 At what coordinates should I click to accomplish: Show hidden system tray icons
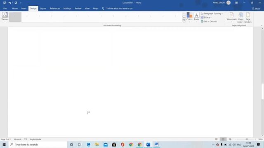(213, 144)
